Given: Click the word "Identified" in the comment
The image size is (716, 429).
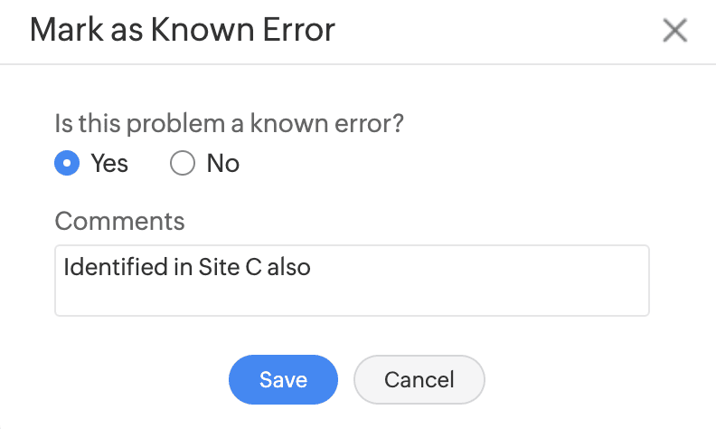Looking at the screenshot, I should pos(104,268).
